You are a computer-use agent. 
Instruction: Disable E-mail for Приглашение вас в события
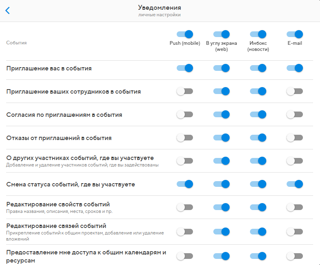(x=294, y=68)
